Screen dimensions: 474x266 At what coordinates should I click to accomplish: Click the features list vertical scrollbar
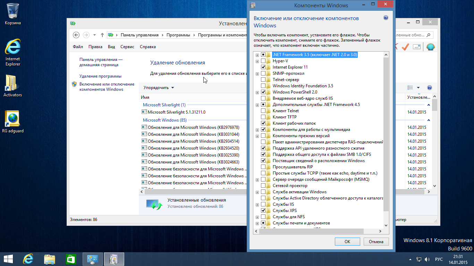(x=386, y=134)
